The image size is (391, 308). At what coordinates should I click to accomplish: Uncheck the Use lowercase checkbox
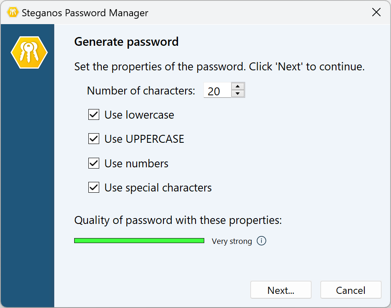tap(94, 115)
